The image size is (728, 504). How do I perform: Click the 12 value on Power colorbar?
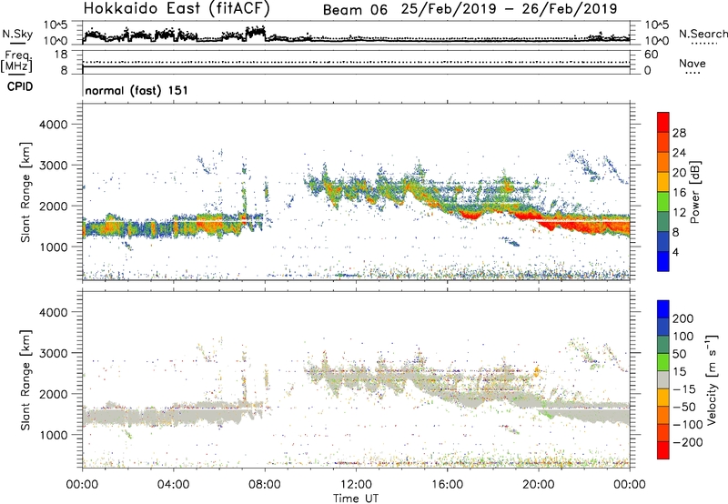pos(679,212)
